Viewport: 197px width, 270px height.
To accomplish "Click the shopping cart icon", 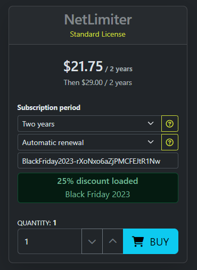I will [x=137, y=241].
